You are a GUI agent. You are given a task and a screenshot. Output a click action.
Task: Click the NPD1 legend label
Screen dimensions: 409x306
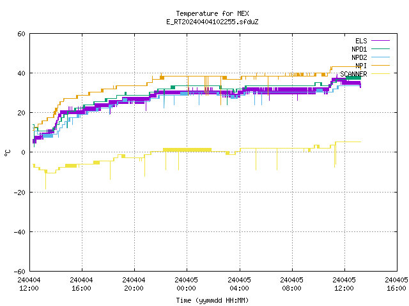[359, 49]
